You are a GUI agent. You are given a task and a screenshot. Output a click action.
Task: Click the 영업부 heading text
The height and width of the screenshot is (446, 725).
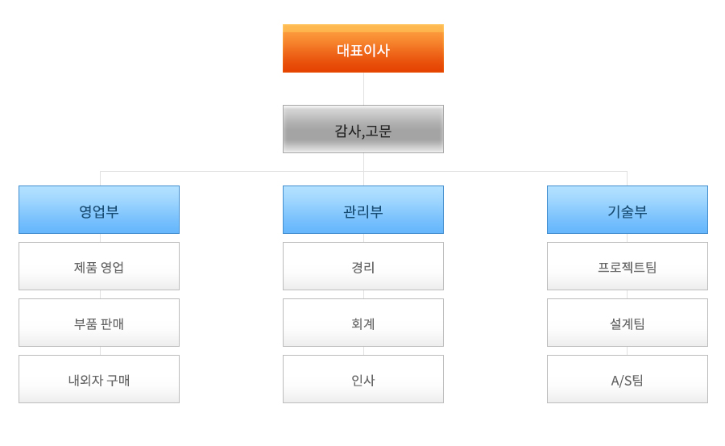tap(99, 211)
